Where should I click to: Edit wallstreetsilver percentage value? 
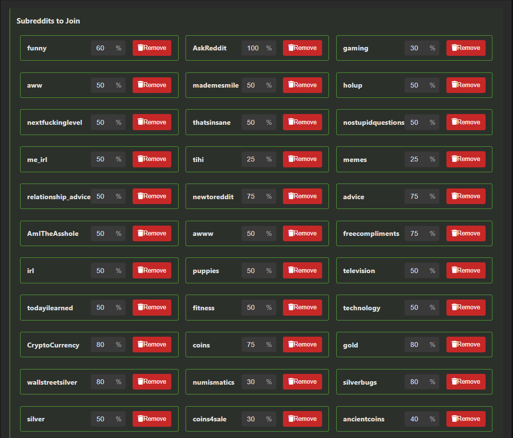[x=108, y=382]
